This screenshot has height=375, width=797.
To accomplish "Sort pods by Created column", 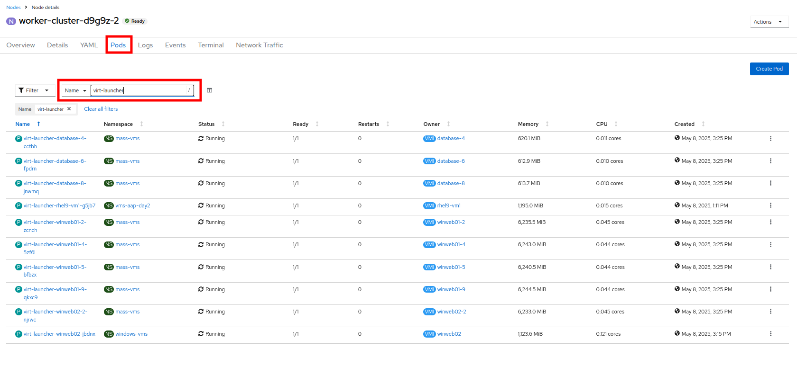I will (x=684, y=124).
